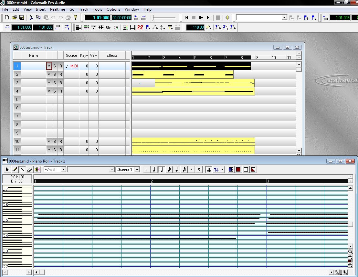This screenshot has height=277, width=358.
Task: Click the Source column header in Track view
Action: [x=71, y=55]
